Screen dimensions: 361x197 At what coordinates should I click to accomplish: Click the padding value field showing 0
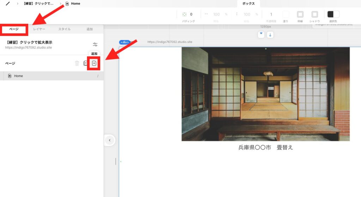pyautogui.click(x=191, y=14)
